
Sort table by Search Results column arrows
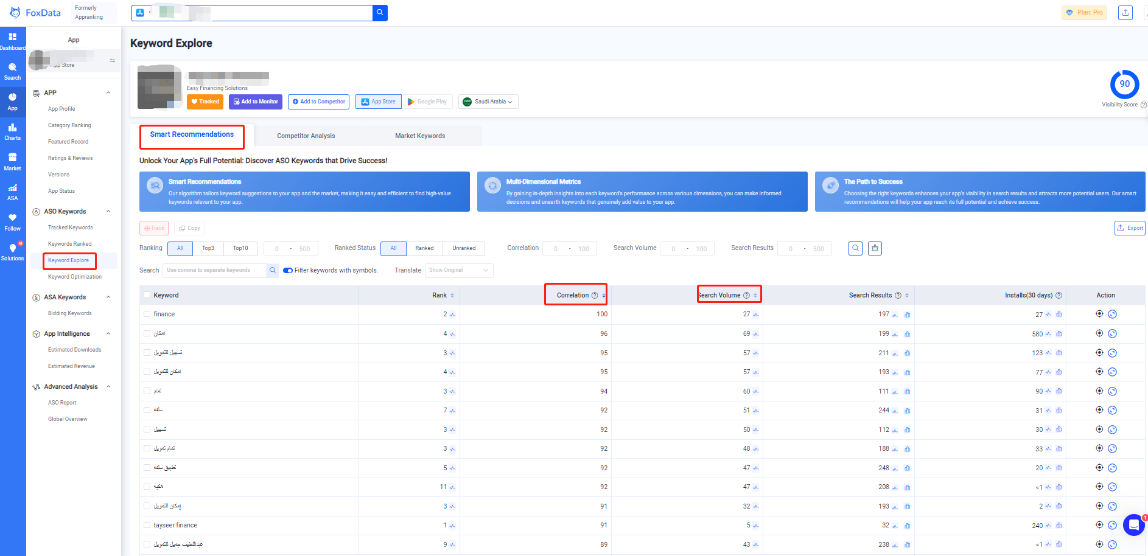pyautogui.click(x=907, y=296)
